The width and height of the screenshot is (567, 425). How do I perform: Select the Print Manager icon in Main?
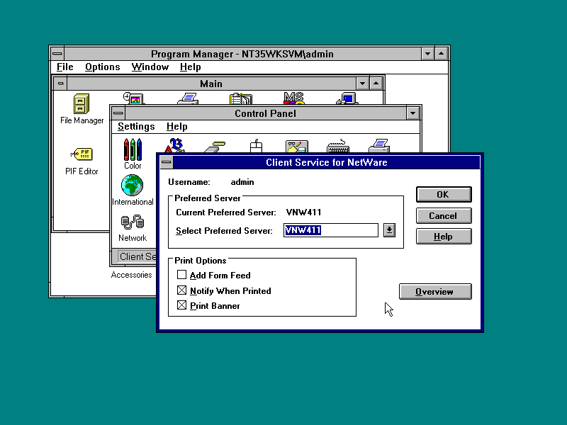(x=188, y=98)
